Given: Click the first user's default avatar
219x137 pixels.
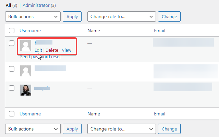Looking at the screenshot, I should click(x=26, y=46).
